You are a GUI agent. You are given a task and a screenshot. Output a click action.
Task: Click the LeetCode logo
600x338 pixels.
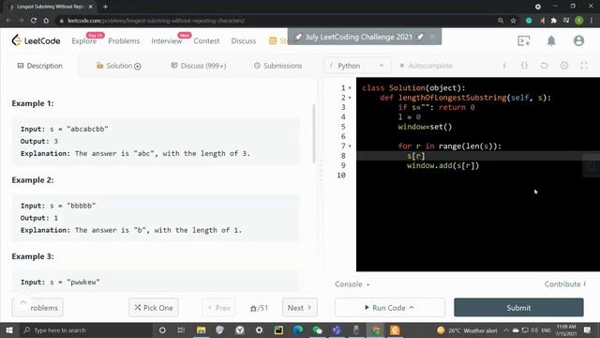pos(36,40)
